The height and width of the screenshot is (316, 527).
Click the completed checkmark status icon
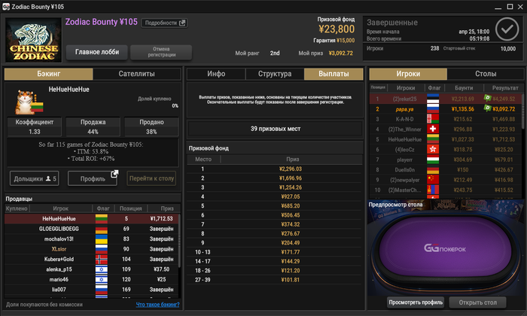click(x=507, y=29)
